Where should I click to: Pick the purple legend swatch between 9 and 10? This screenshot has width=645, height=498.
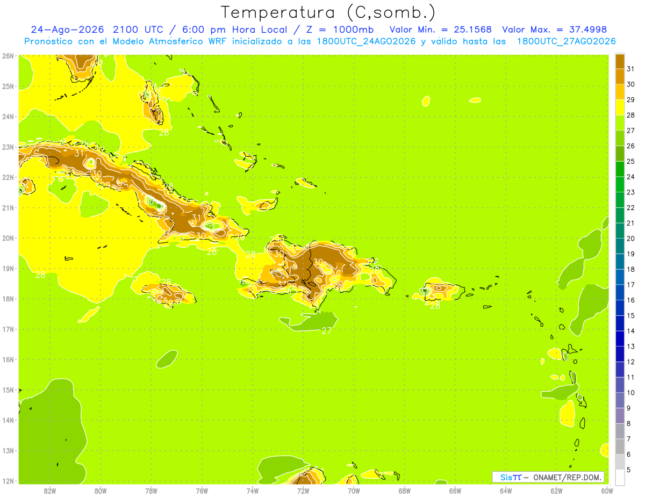pos(620,400)
